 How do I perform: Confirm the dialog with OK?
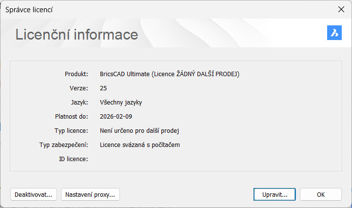[320, 194]
